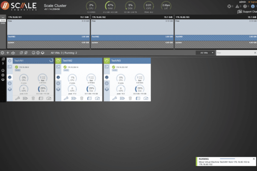The image size is (257, 171).
Task: Click the wrench edit icon on TestVM2
Action: pos(66,98)
